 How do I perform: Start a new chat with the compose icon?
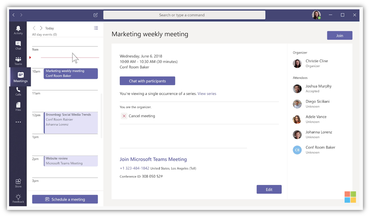pyautogui.click(x=95, y=15)
